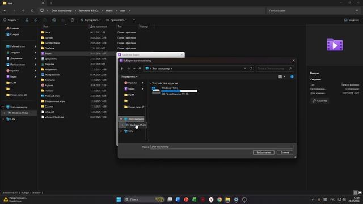Expand 'Windows 11 (C:)' node in dialog tree
This screenshot has width=363, height=204.
click(123, 125)
